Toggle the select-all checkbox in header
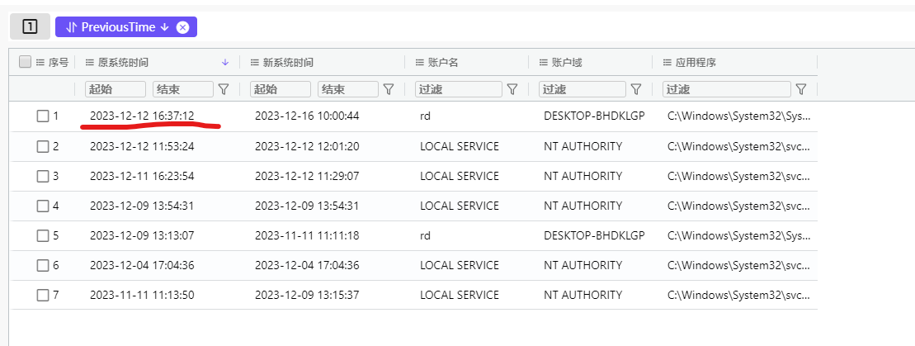 coord(25,62)
